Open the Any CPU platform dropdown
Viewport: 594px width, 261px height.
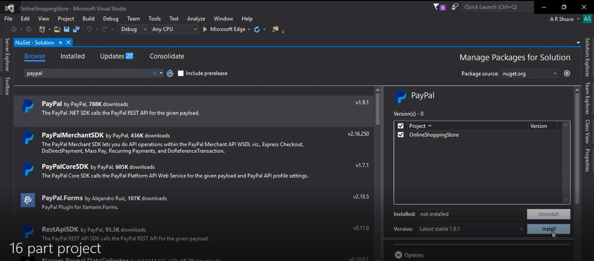[x=174, y=29]
